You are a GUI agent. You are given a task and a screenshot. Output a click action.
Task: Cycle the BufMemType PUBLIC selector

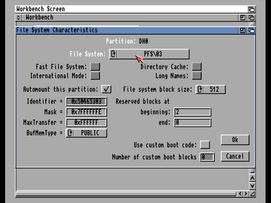click(86, 133)
